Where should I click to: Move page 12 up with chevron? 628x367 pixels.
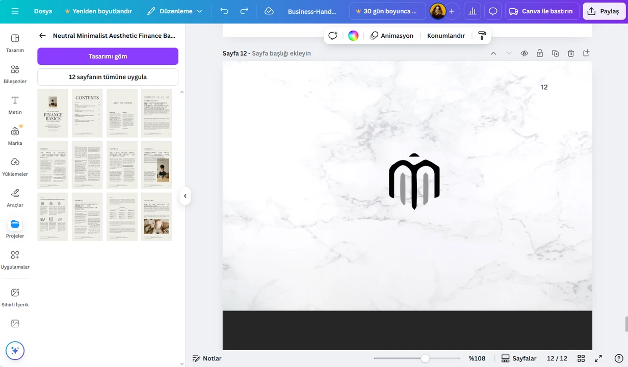(493, 53)
